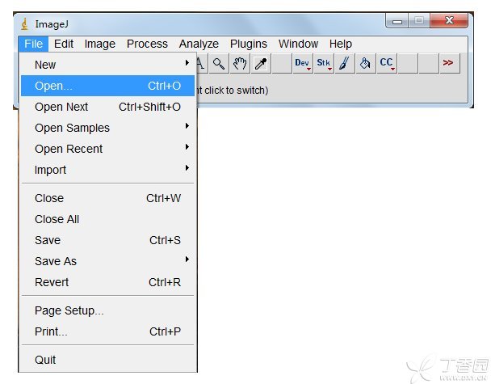Select Quit to exit ImageJ
The image size is (491, 384).
pos(107,360)
